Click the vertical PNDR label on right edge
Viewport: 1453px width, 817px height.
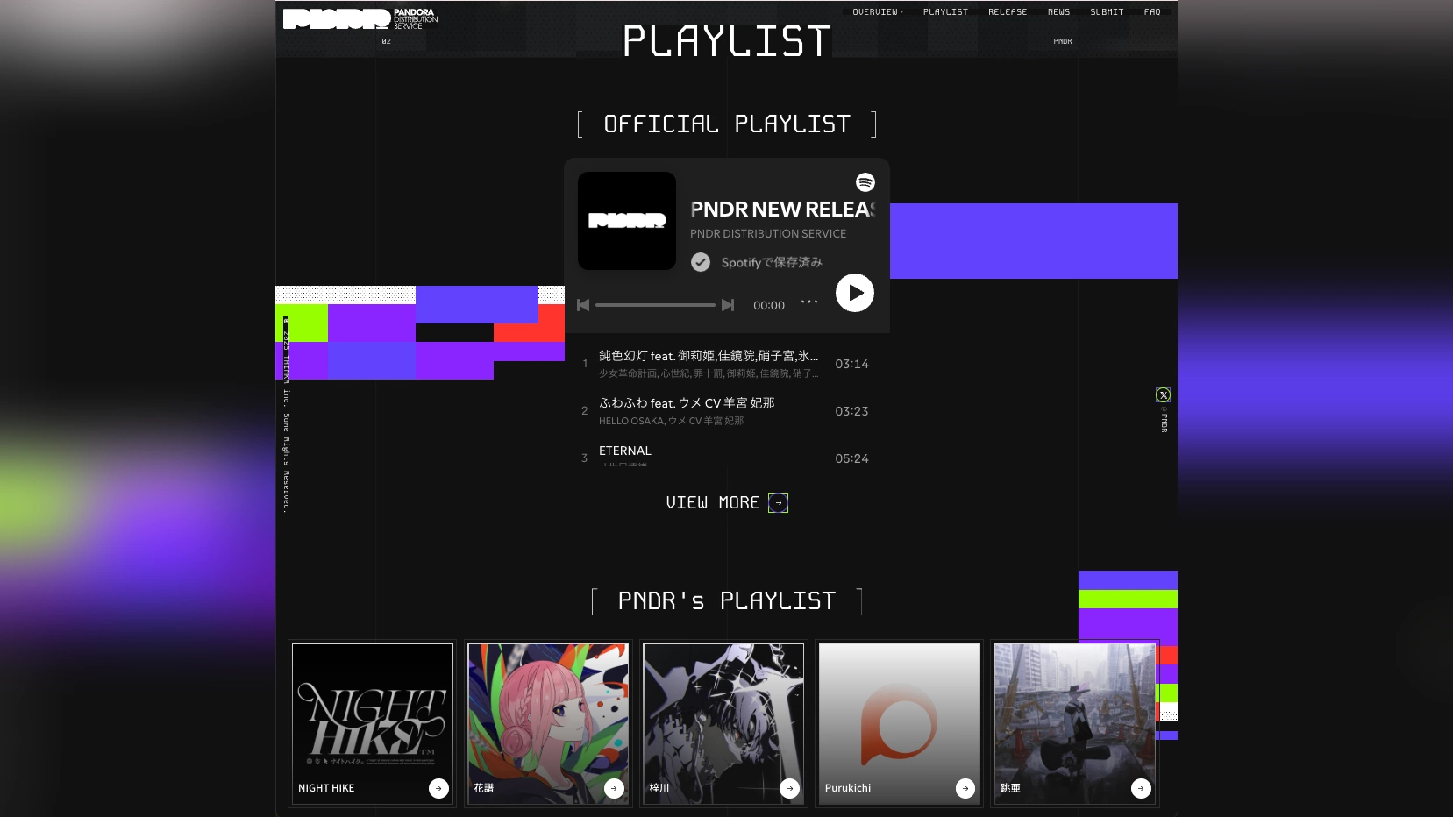pos(1165,419)
